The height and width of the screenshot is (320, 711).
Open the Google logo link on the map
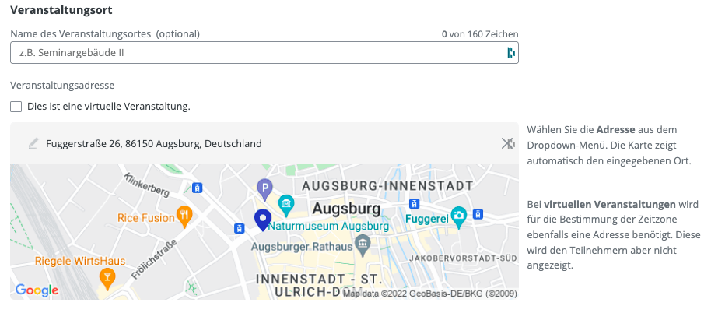(x=37, y=290)
